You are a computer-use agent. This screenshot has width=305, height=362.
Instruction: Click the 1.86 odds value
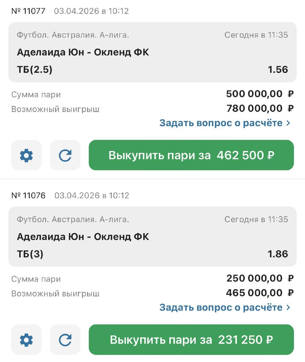coord(278,254)
